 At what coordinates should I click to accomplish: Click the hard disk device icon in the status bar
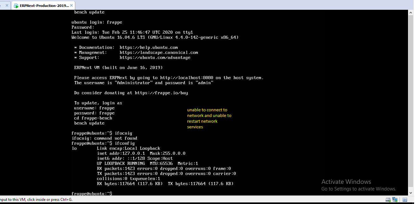(x=388, y=199)
